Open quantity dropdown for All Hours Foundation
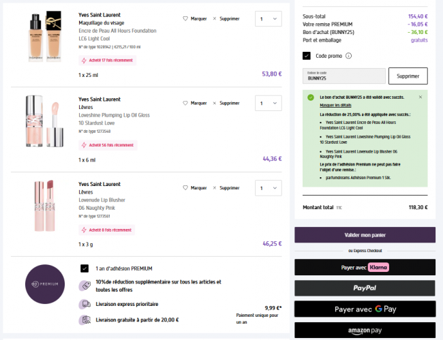 pos(268,18)
